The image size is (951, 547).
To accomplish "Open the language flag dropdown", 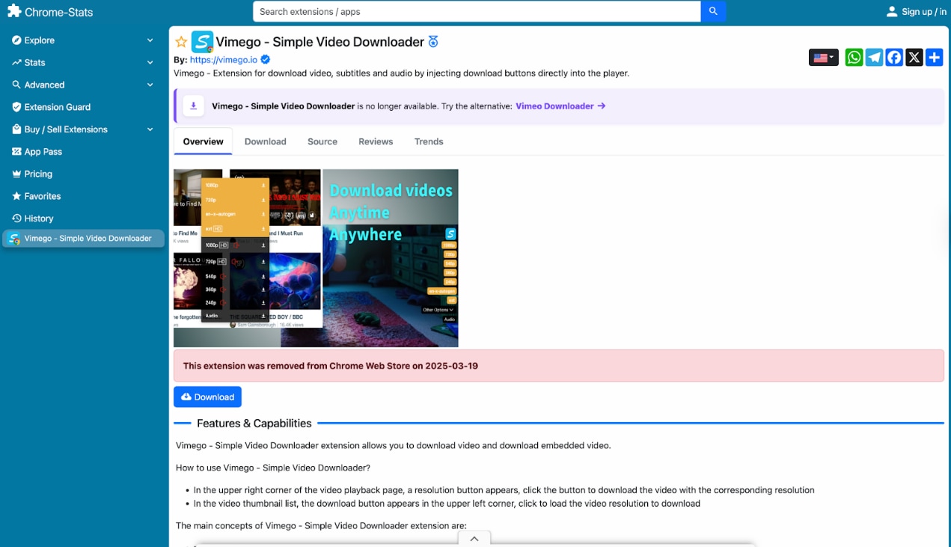I will pos(823,57).
